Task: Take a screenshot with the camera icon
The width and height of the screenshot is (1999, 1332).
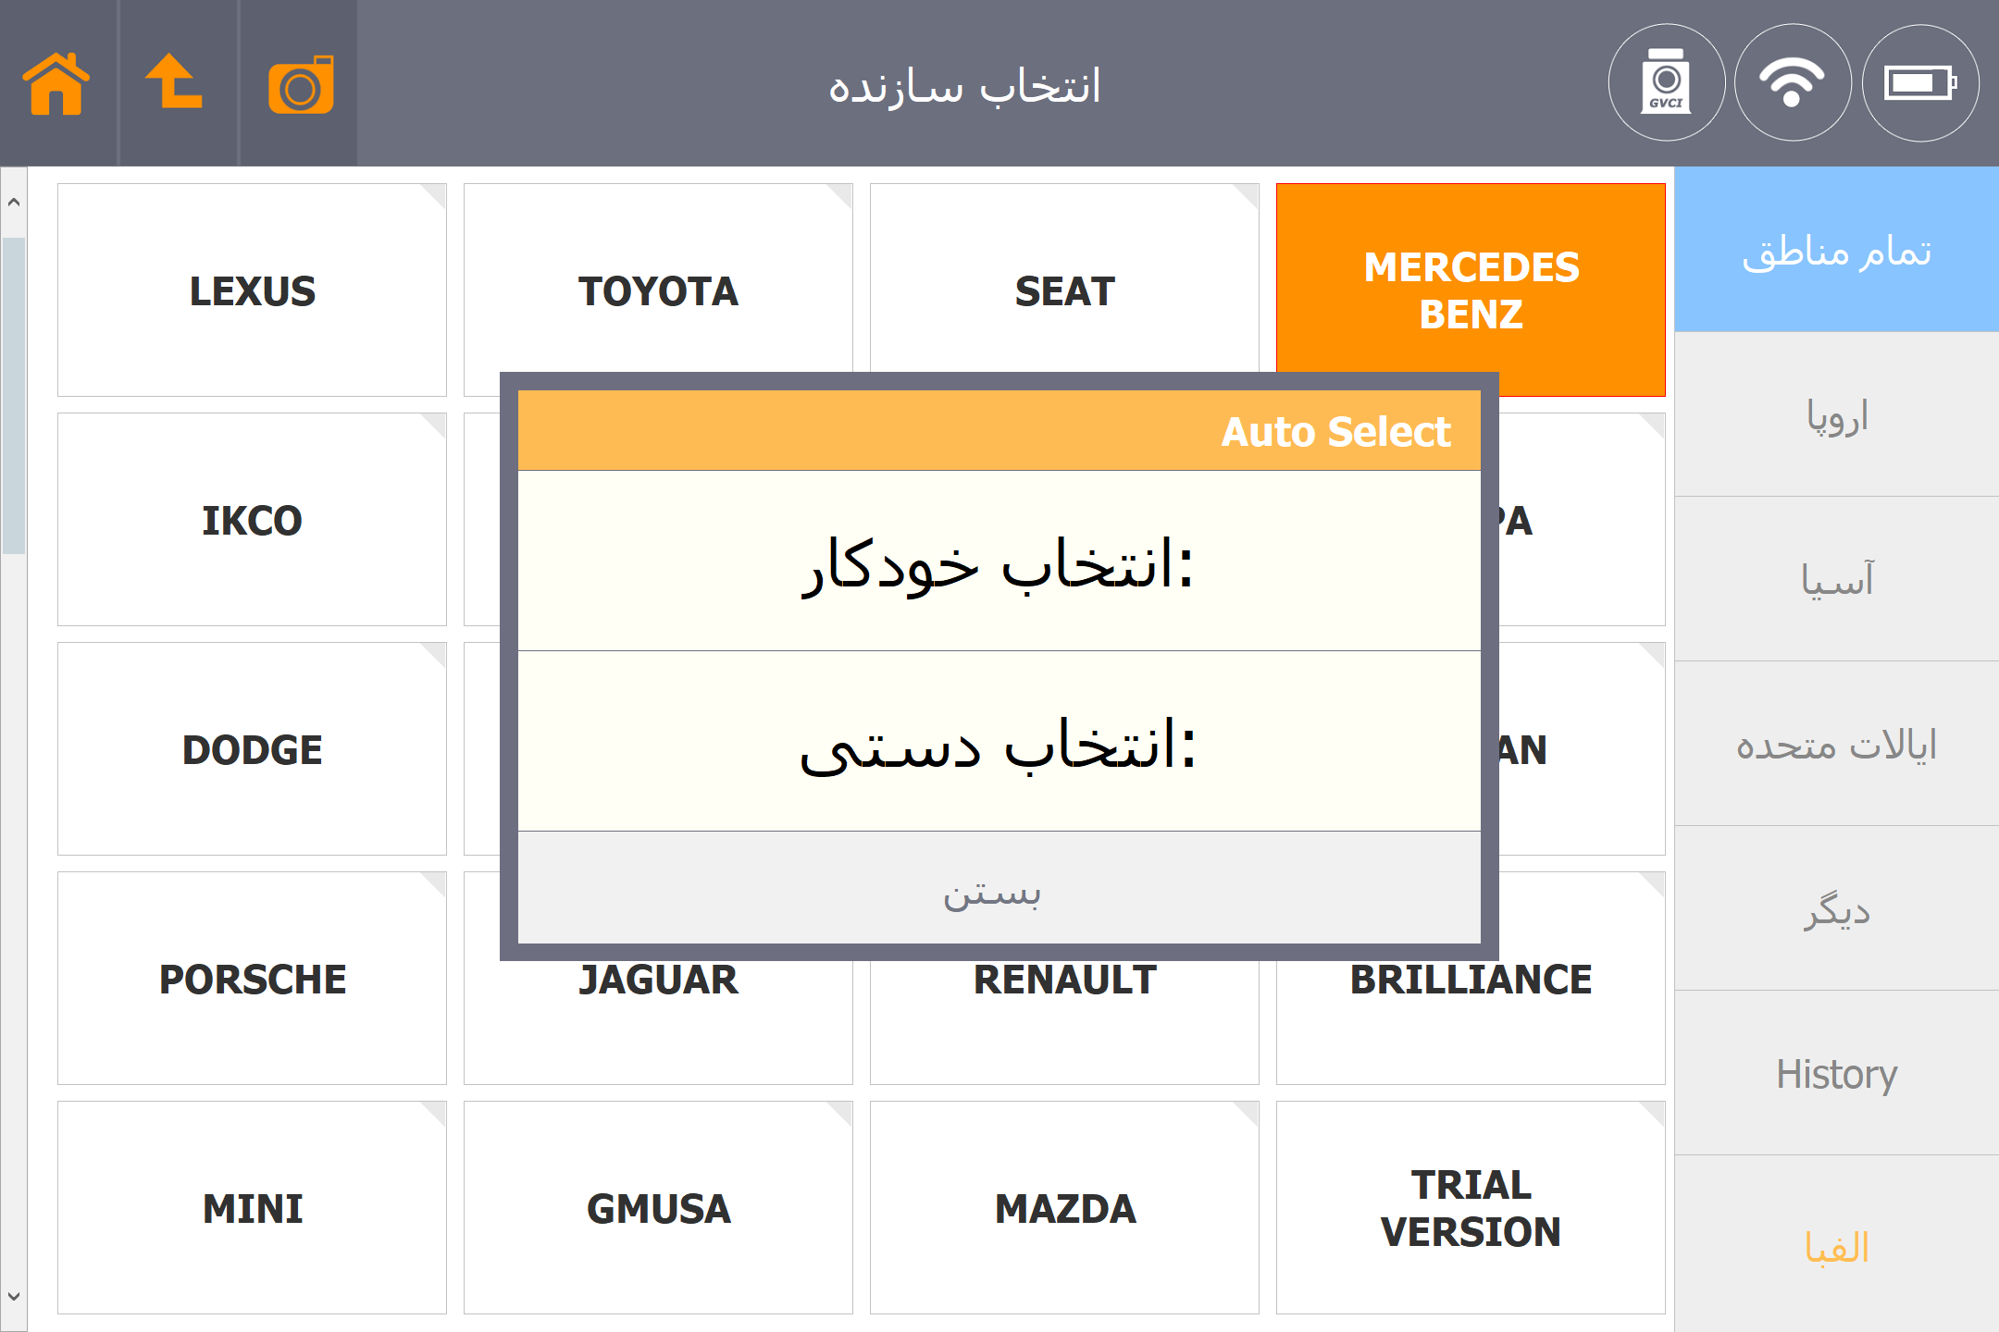Action: pos(300,85)
